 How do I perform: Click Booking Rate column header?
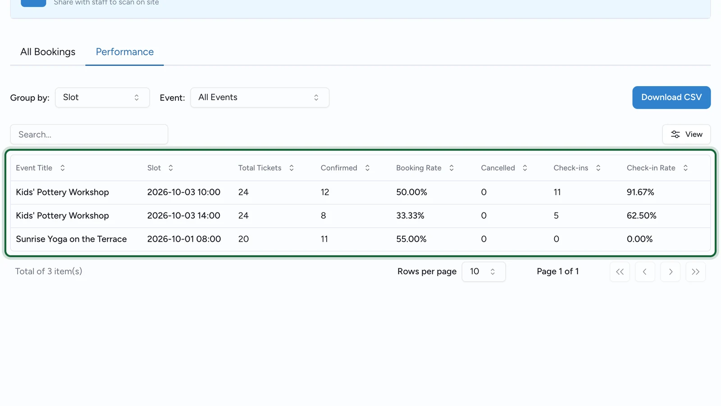pyautogui.click(x=419, y=168)
